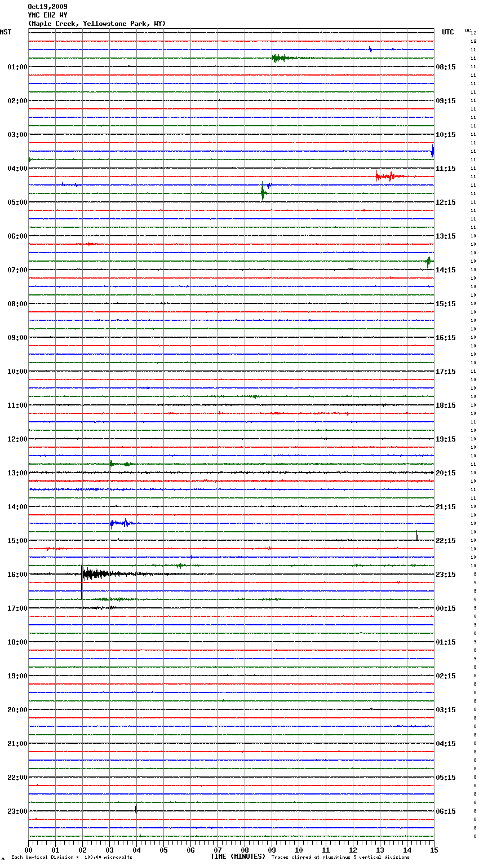Click the green spike near minute 8.7 before 05:00
The image size is (479, 865).
pyautogui.click(x=263, y=192)
